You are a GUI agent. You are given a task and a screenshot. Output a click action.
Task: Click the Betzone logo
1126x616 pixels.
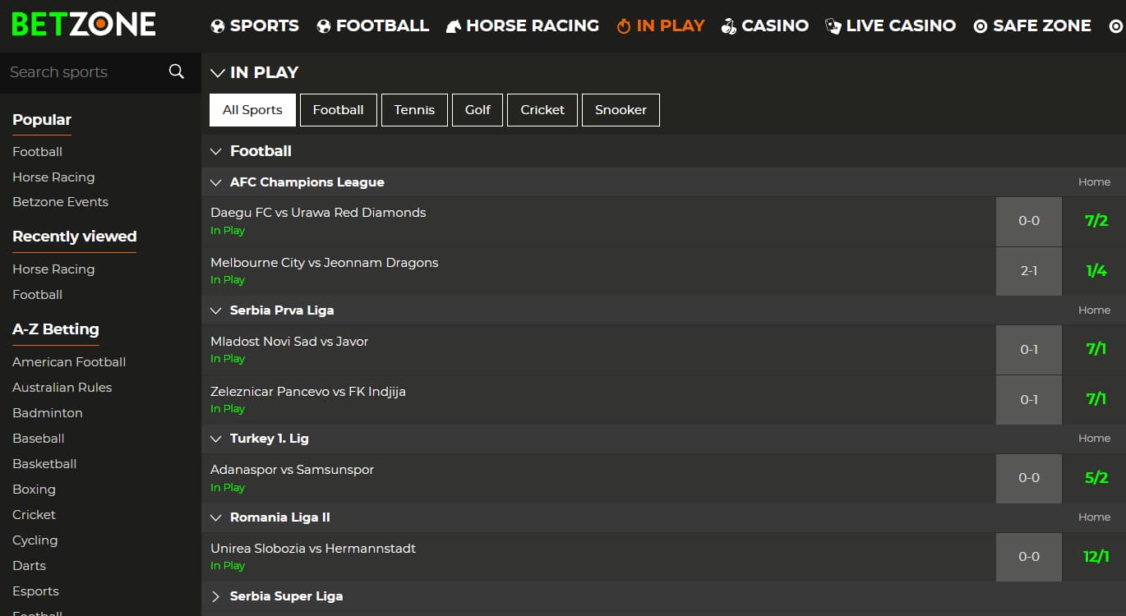(83, 25)
